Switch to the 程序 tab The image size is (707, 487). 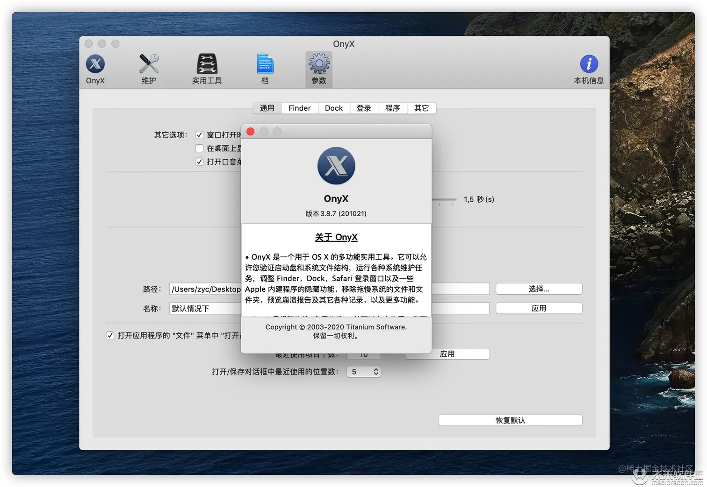[393, 108]
